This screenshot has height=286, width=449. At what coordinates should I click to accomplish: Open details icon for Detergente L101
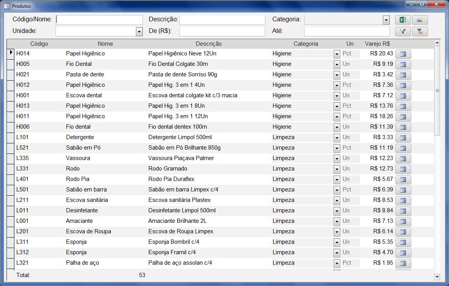click(x=403, y=138)
